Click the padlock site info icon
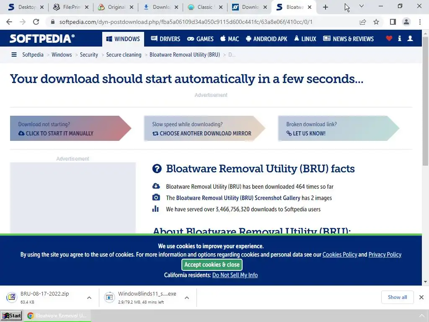Image resolution: width=429 pixels, height=322 pixels. click(53, 22)
